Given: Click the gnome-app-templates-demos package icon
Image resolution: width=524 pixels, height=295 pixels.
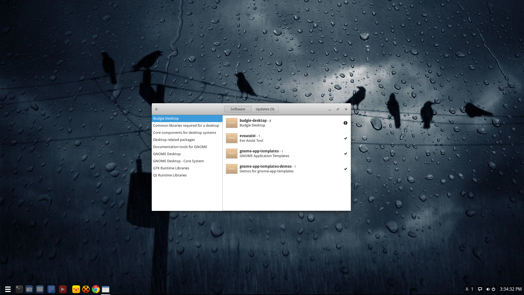Looking at the screenshot, I should (x=231, y=169).
